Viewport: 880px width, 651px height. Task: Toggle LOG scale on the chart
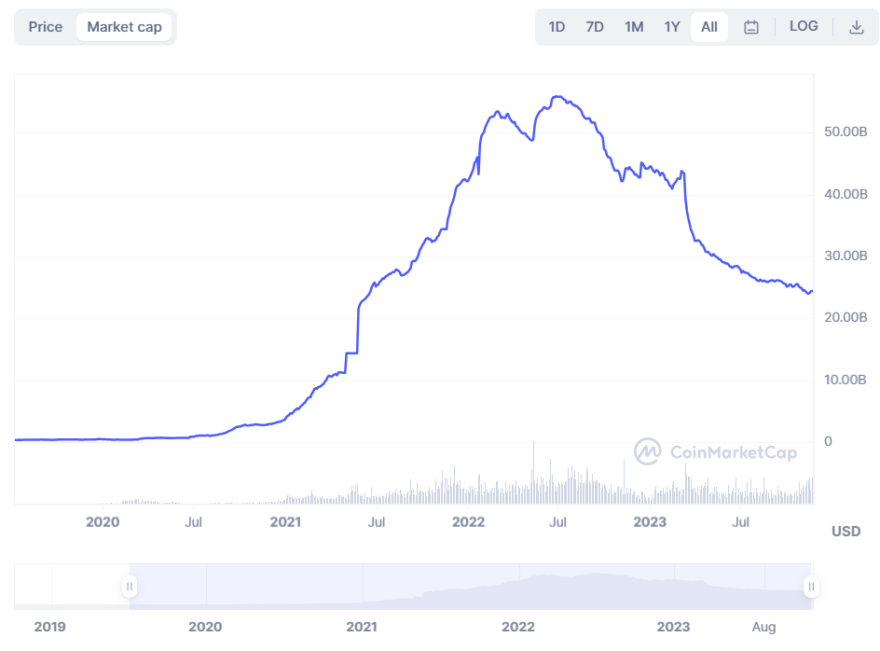click(804, 26)
